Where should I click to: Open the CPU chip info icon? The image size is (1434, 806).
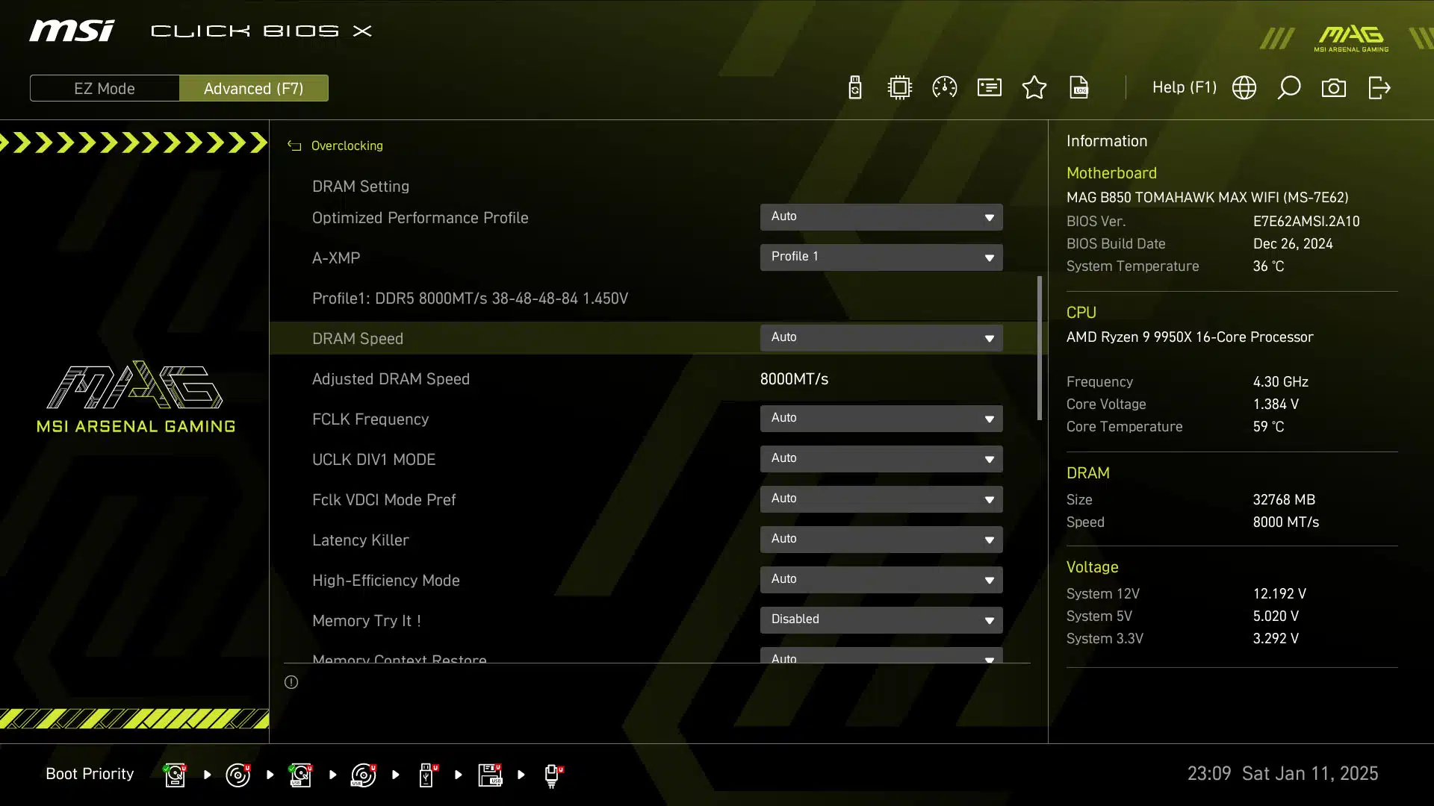click(x=900, y=88)
